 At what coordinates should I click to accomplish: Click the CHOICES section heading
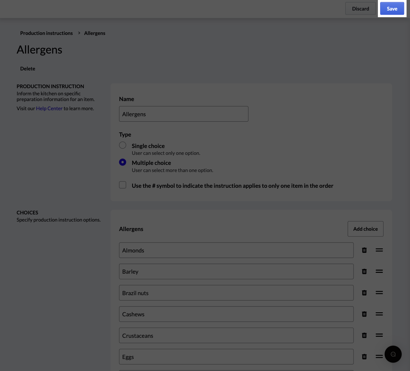28,213
